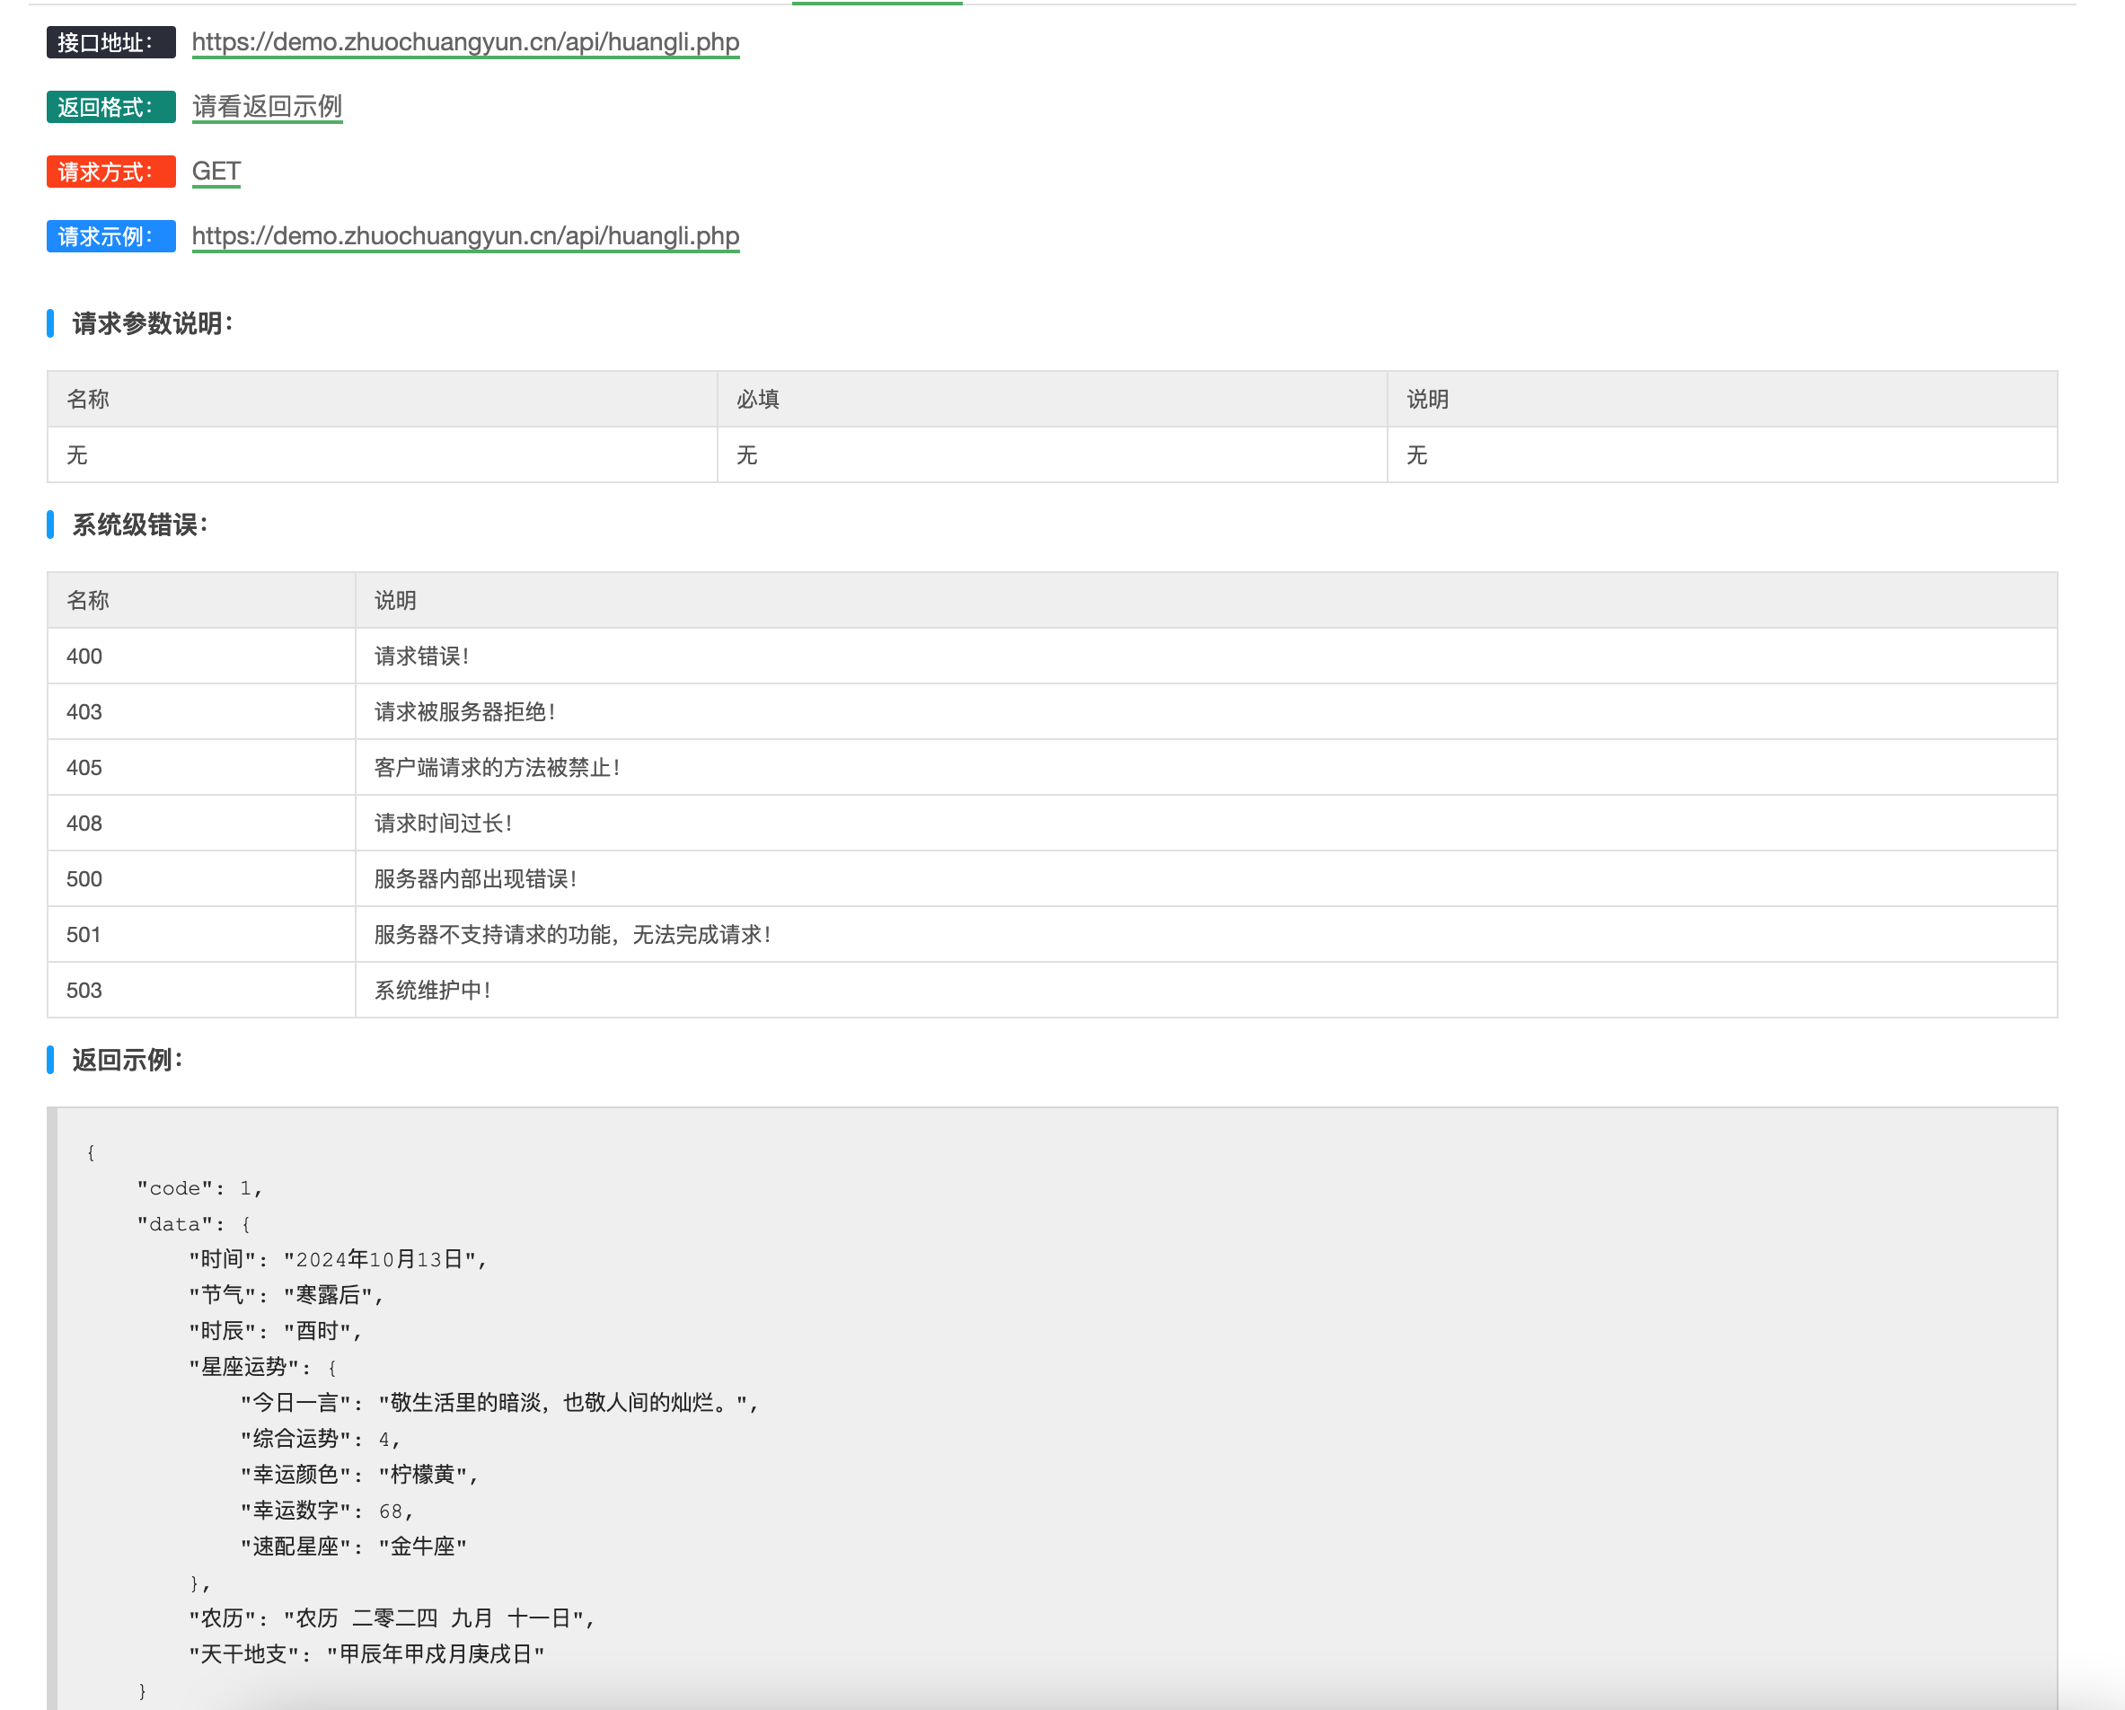The width and height of the screenshot is (2125, 1710).
Task: Select the 系统维护中! description
Action: pos(433,991)
